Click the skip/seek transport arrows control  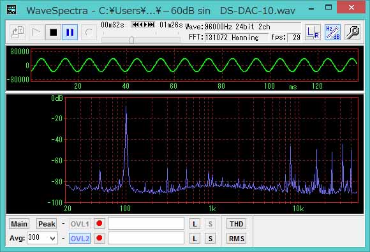[x=143, y=24]
